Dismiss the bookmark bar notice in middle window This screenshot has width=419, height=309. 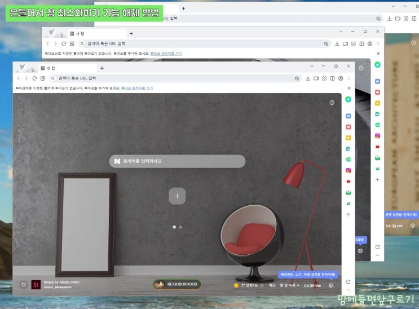[378, 54]
